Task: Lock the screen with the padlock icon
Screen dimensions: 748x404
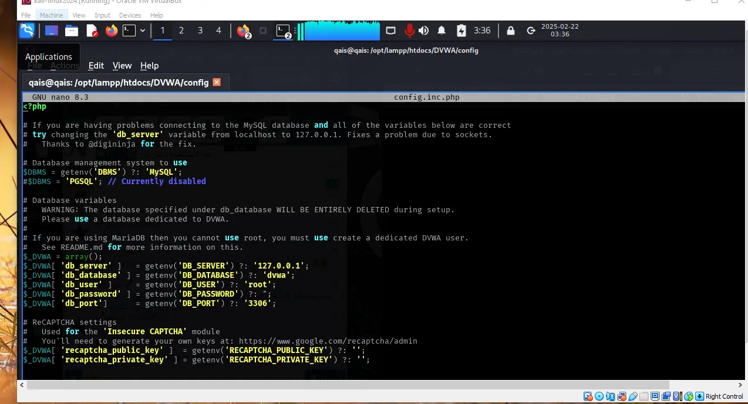Action: point(511,30)
